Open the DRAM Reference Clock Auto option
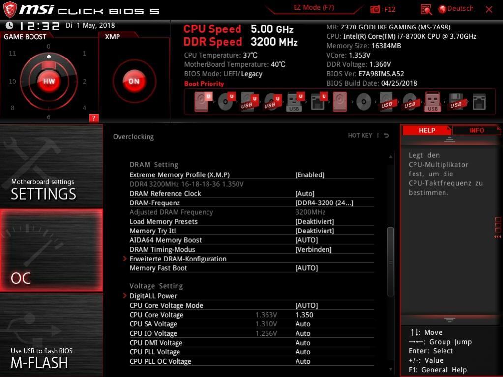Viewport: 503px width, 377px height. [305, 193]
